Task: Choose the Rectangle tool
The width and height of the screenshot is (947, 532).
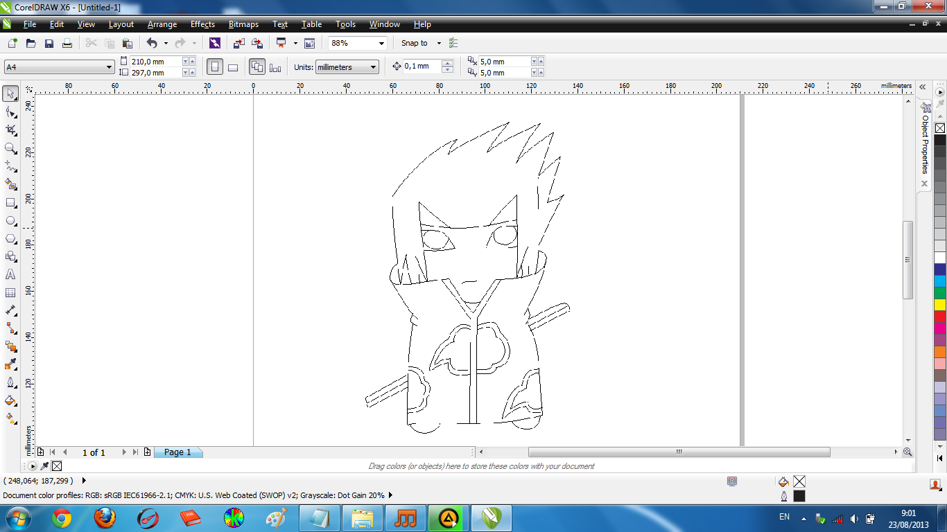Action: click(x=10, y=202)
